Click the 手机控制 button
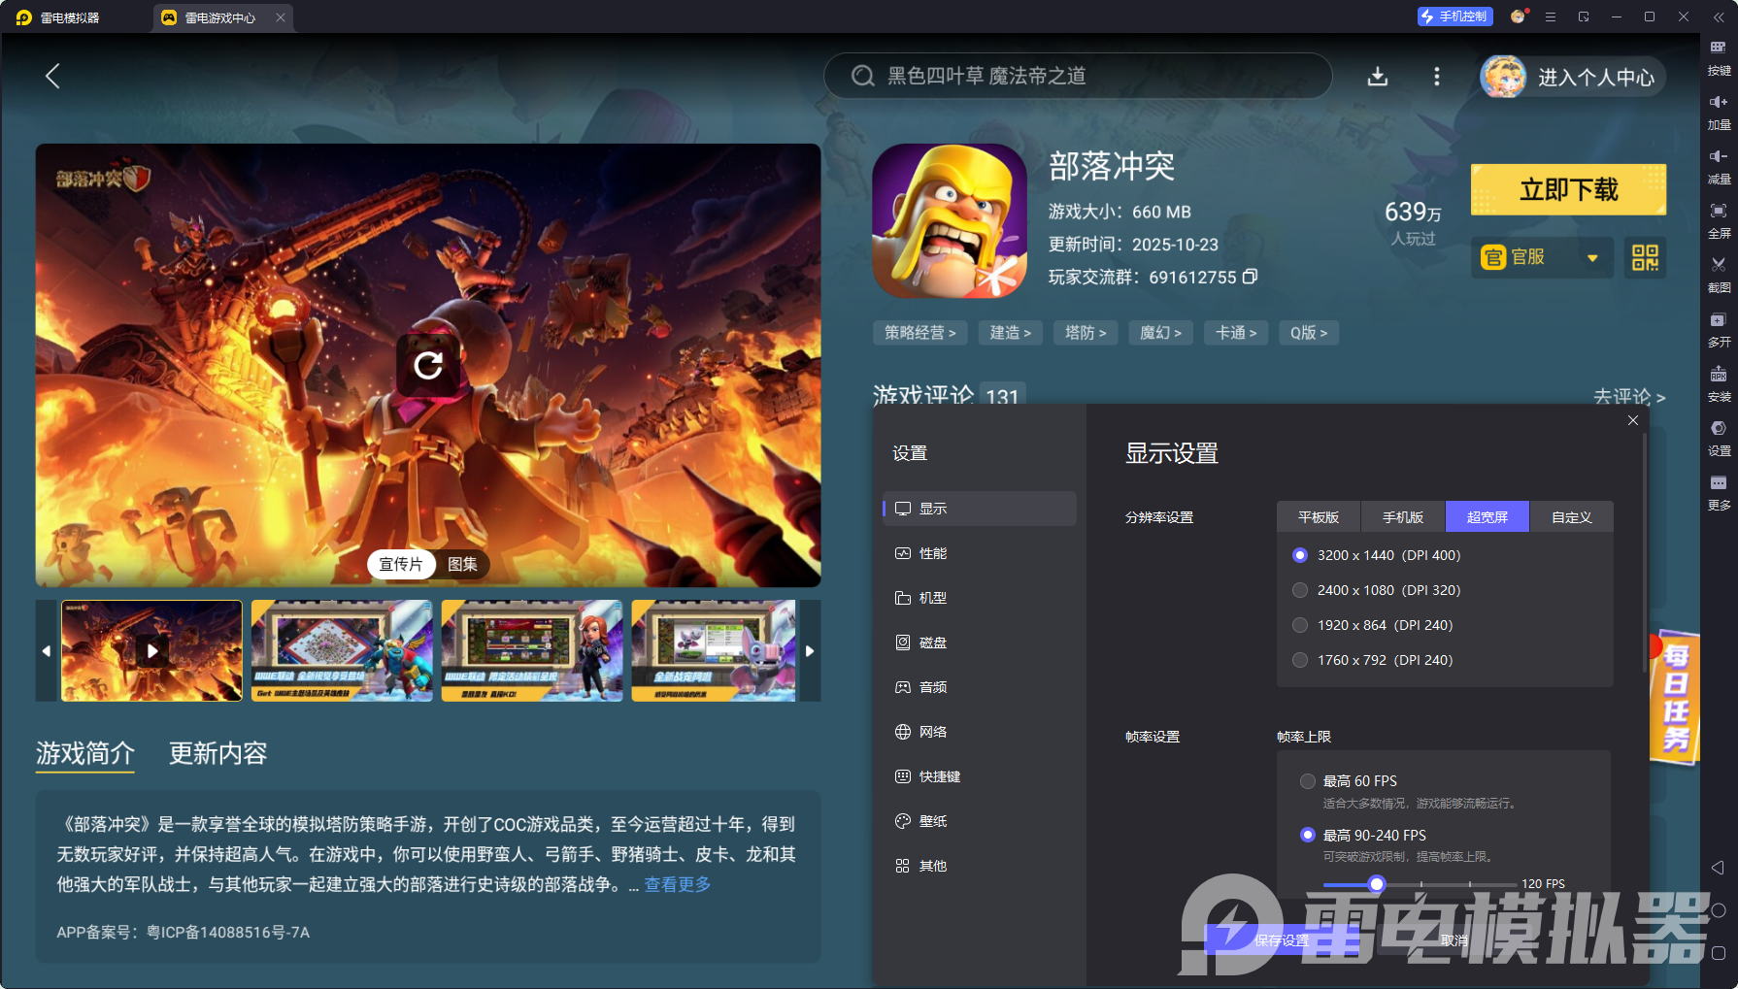The height and width of the screenshot is (989, 1738). [x=1454, y=16]
